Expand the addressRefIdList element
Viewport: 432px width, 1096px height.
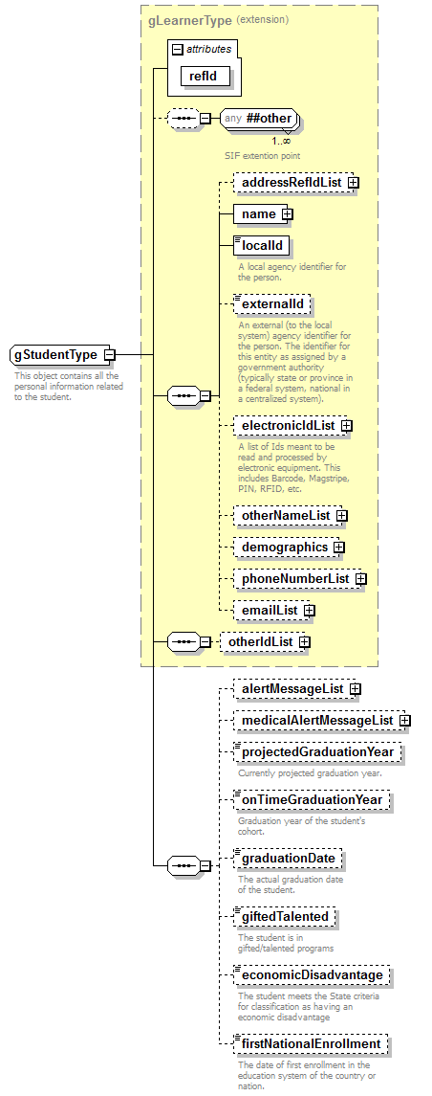(x=353, y=183)
